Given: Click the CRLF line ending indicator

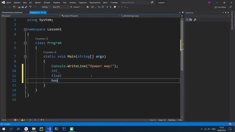Looking at the screenshot, I should pyautogui.click(x=180, y=120).
